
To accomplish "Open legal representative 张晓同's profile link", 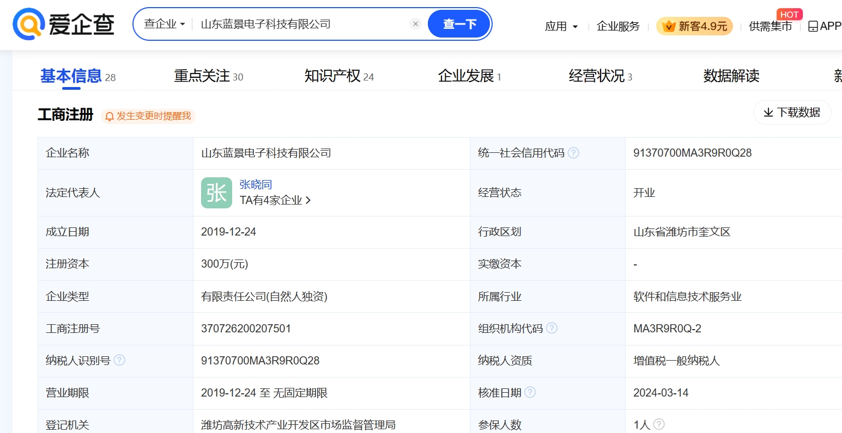I will (x=256, y=184).
